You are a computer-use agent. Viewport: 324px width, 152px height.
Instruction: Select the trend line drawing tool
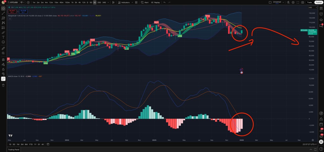click(x=3, y=13)
